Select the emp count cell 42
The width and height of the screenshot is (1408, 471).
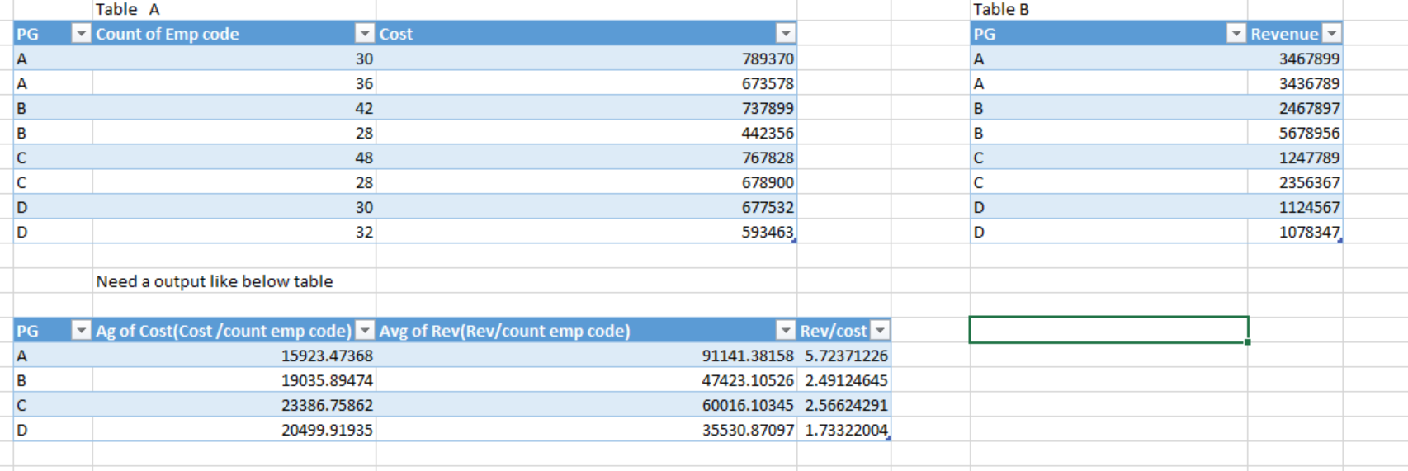[x=234, y=108]
